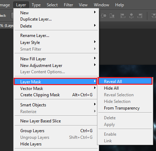156x151 pixels.
Task: Open the Vector Mask submenu
Action: point(56,88)
